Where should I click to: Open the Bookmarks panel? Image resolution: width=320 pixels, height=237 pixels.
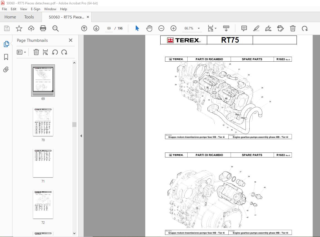pos(6,57)
